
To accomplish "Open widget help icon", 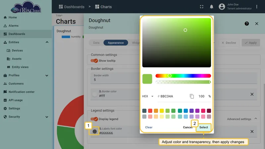I will pos(246,24).
